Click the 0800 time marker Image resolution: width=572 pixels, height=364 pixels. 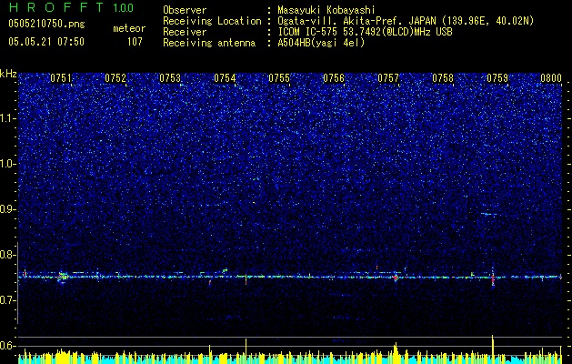(x=551, y=77)
